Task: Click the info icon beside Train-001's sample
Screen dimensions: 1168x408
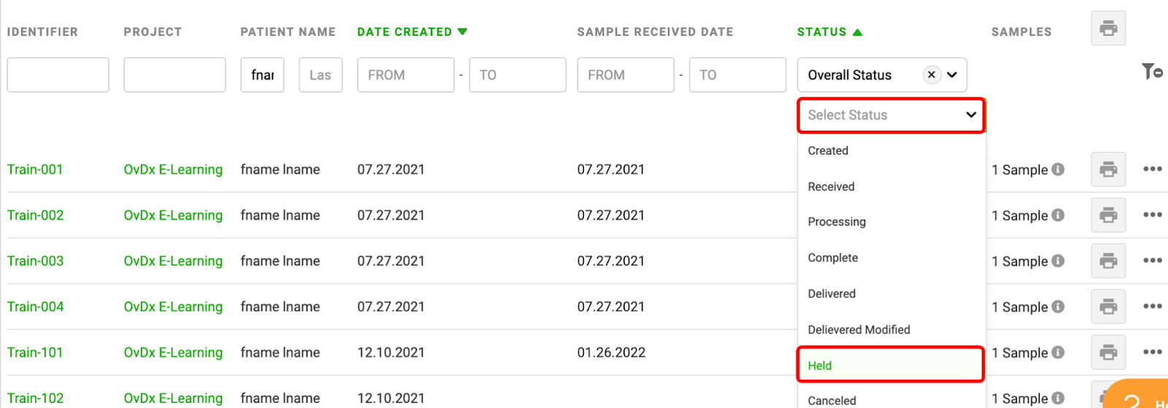Action: pos(1058,169)
